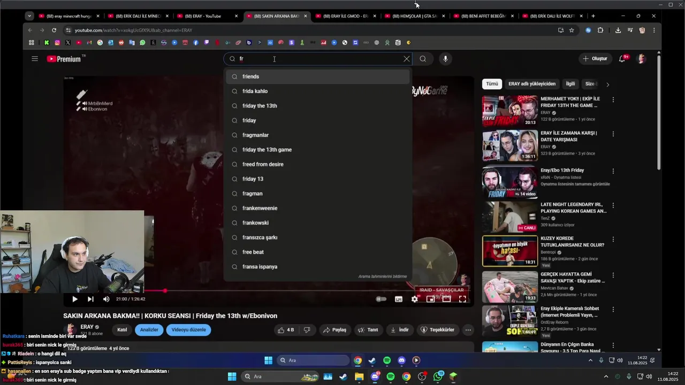This screenshot has height=385, width=685.
Task: Open a new browser tab
Action: 593,16
